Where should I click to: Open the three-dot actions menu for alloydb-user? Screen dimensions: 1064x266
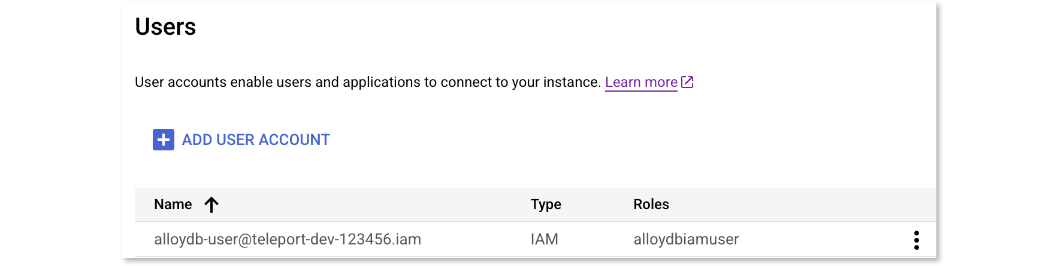point(916,240)
